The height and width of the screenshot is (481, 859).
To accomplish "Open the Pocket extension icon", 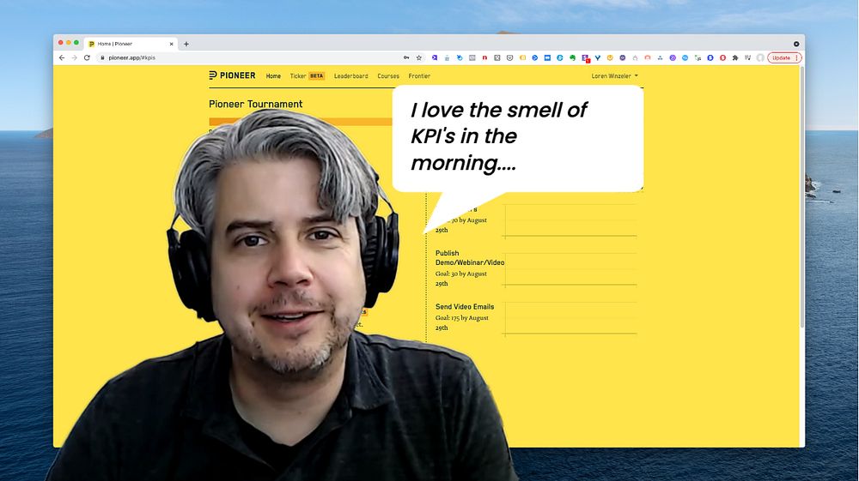I will coord(509,57).
